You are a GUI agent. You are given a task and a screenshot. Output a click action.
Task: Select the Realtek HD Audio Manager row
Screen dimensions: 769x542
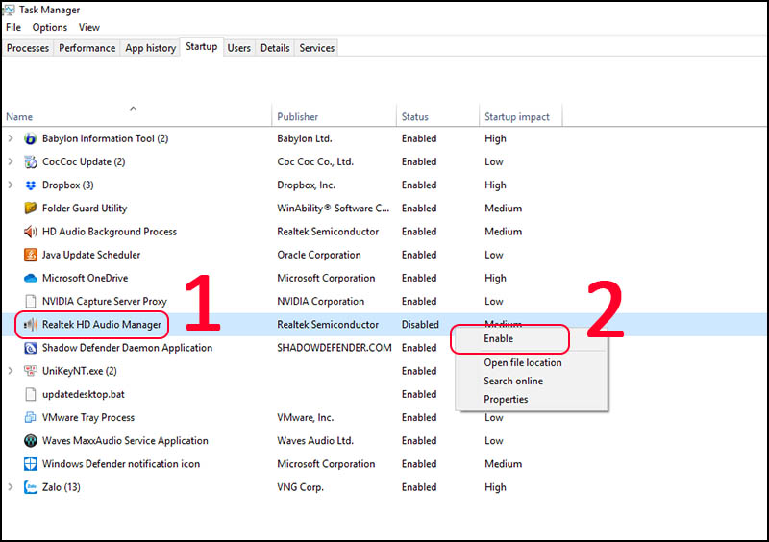click(x=384, y=325)
